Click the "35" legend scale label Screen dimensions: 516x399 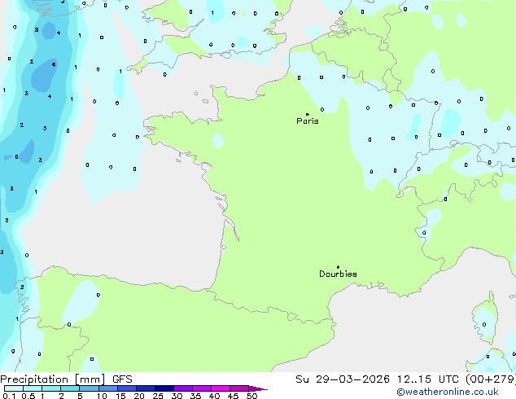click(196, 396)
